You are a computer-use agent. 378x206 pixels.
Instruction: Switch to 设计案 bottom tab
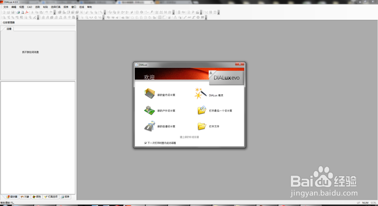click(12, 197)
